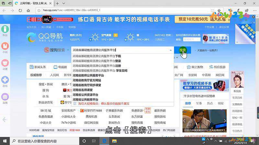Add page to favorites star

[219, 11]
